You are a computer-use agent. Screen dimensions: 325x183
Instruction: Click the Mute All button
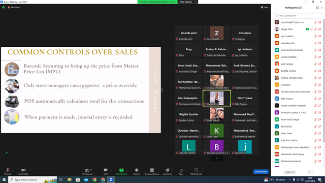289,172
